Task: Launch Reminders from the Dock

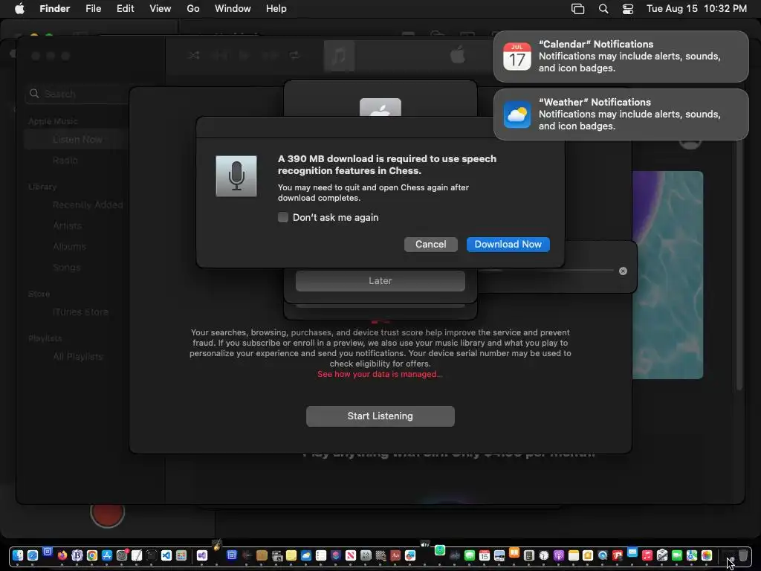Action: pos(321,555)
